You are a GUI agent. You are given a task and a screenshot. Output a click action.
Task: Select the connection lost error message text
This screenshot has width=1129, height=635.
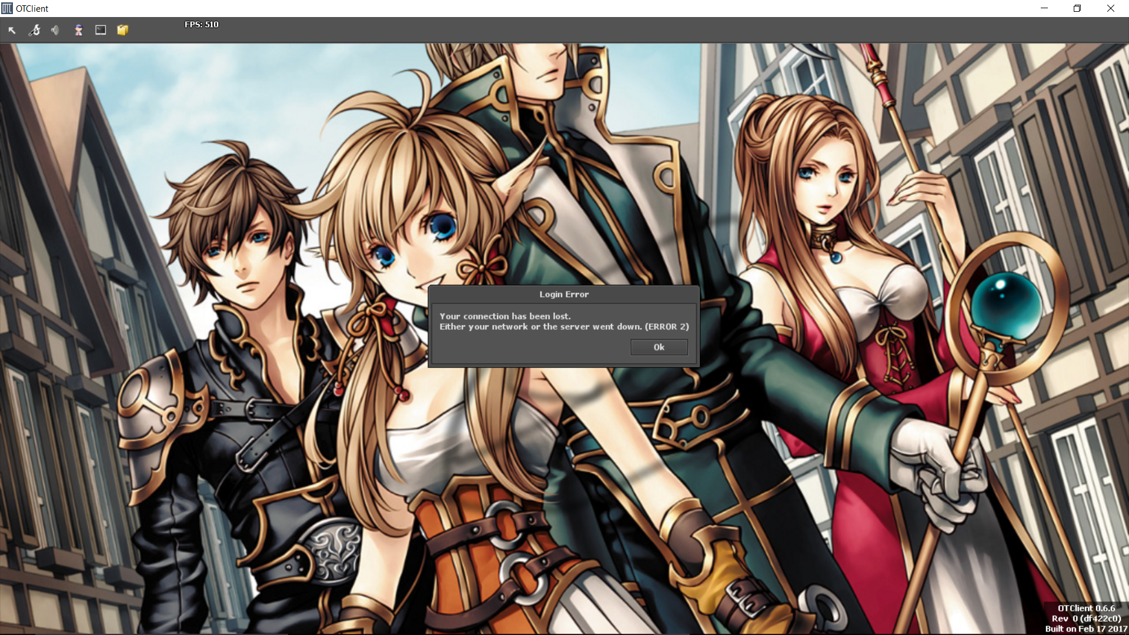(x=564, y=321)
